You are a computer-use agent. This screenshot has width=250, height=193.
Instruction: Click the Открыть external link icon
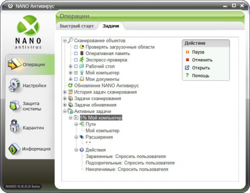coord(187,67)
